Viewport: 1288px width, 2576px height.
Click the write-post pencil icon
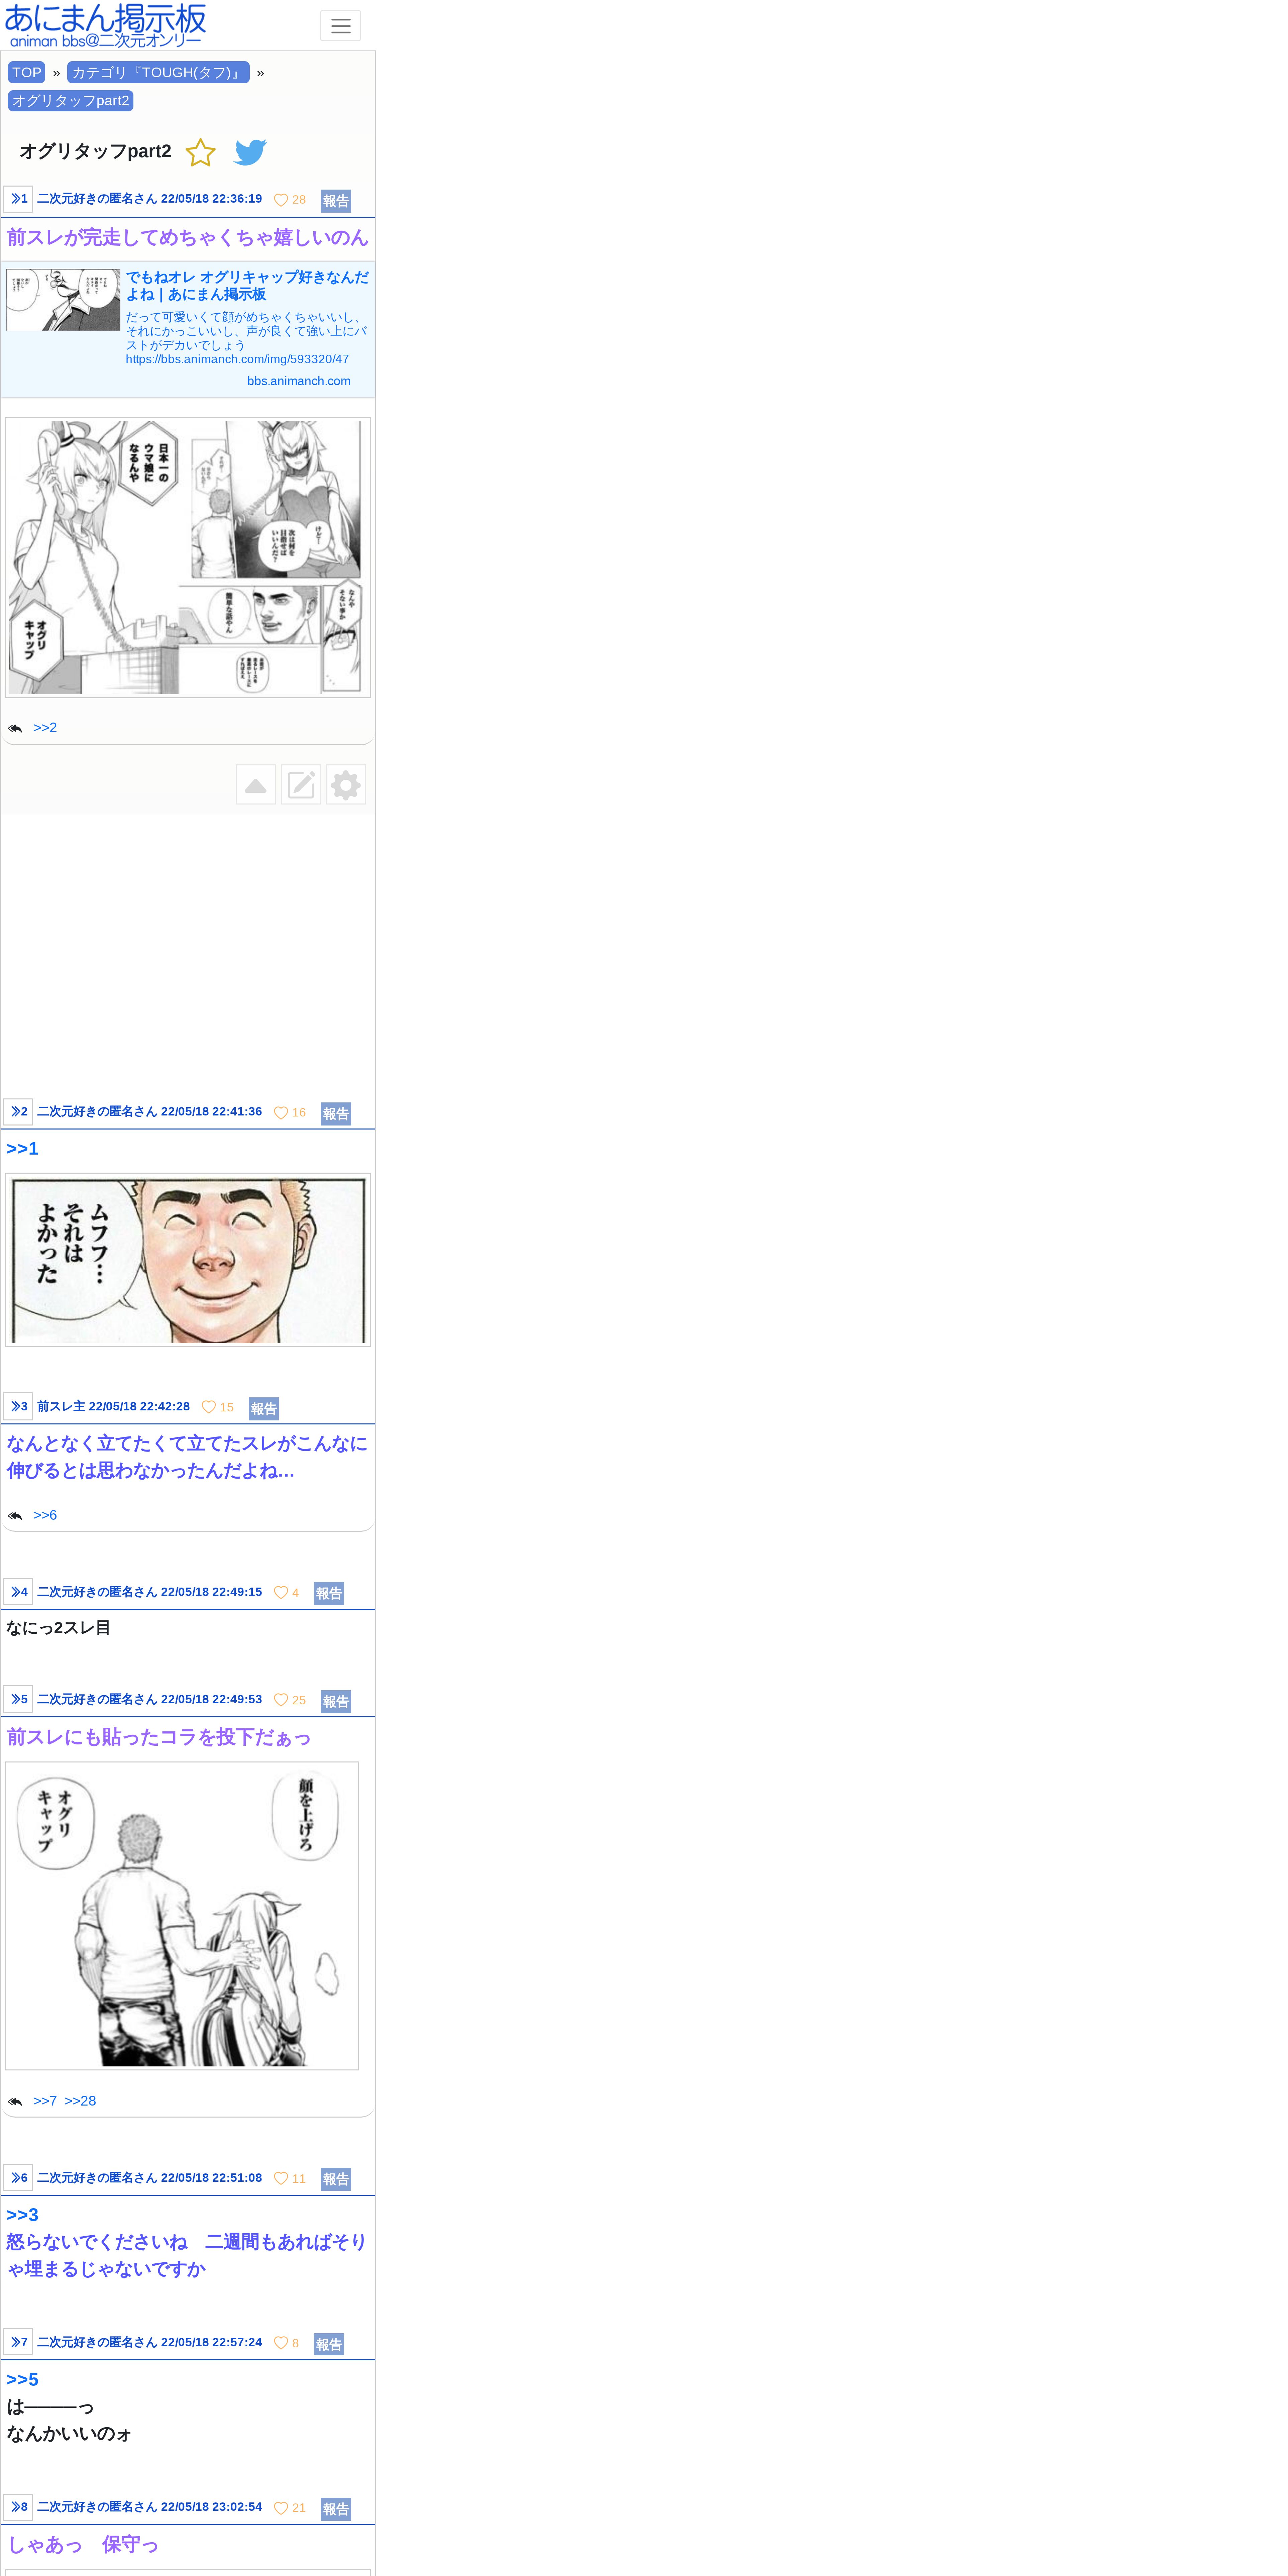coord(301,785)
